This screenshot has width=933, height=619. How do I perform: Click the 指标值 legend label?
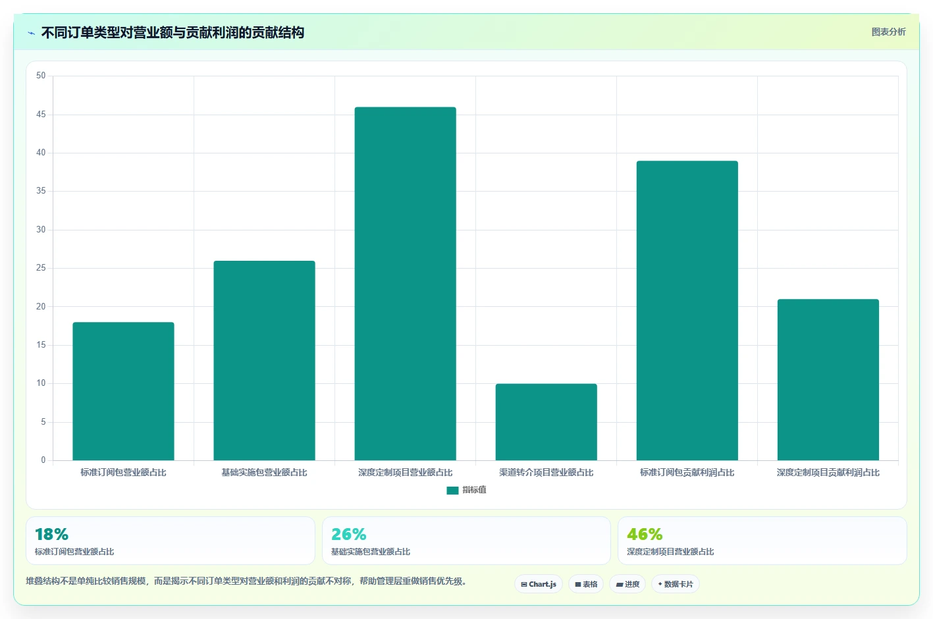point(474,490)
